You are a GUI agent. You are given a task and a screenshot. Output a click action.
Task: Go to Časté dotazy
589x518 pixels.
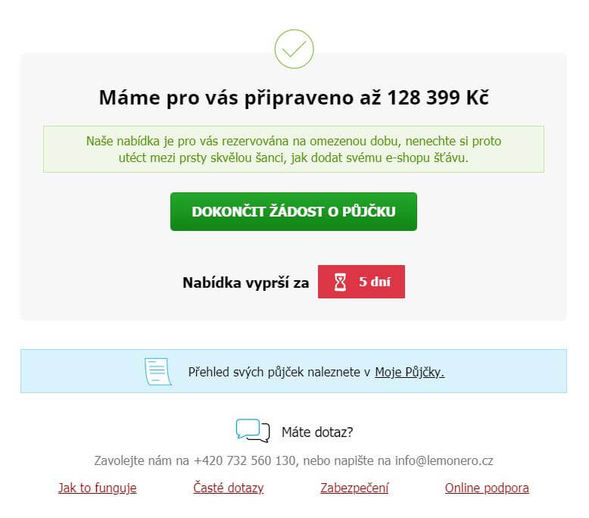tap(229, 488)
